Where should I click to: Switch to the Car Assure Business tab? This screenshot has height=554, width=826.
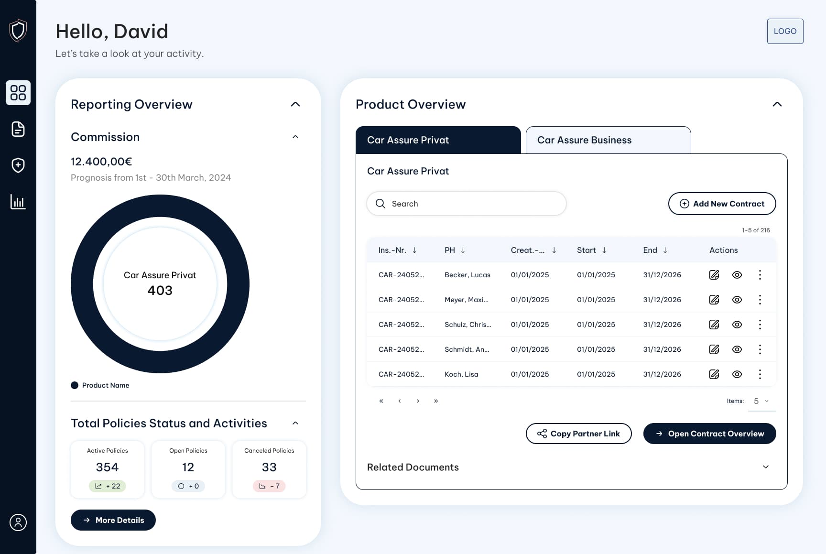(584, 140)
